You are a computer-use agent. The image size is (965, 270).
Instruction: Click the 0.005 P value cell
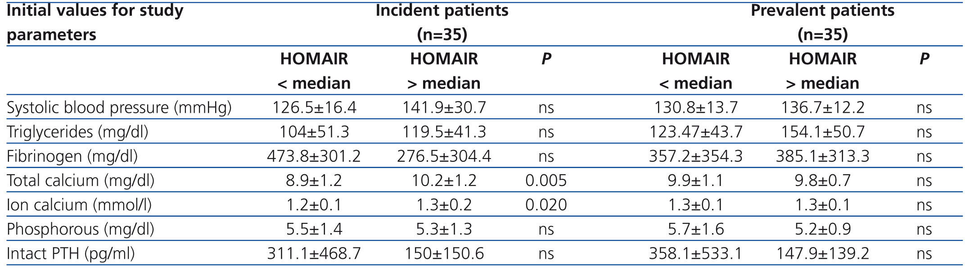tap(546, 180)
